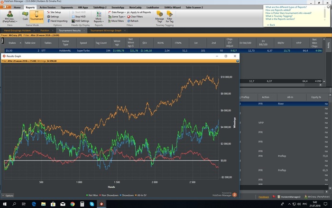The width and height of the screenshot is (332, 208).
Task: Click the Feedback link in status bar
Action: point(263,197)
